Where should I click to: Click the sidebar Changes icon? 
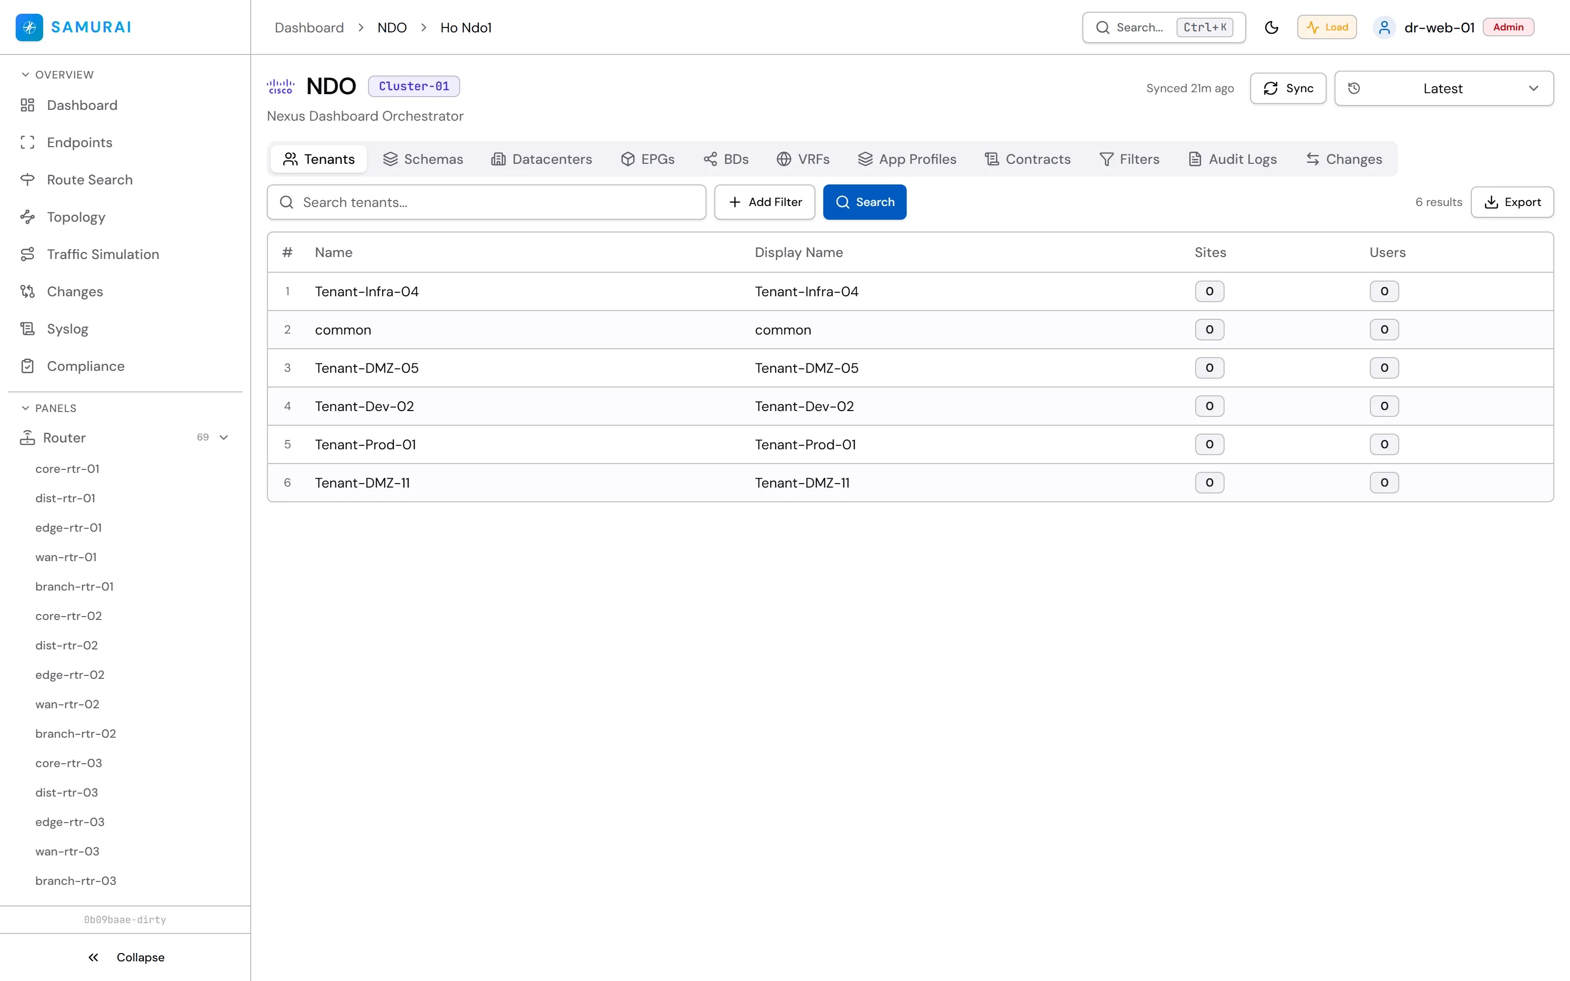click(27, 292)
